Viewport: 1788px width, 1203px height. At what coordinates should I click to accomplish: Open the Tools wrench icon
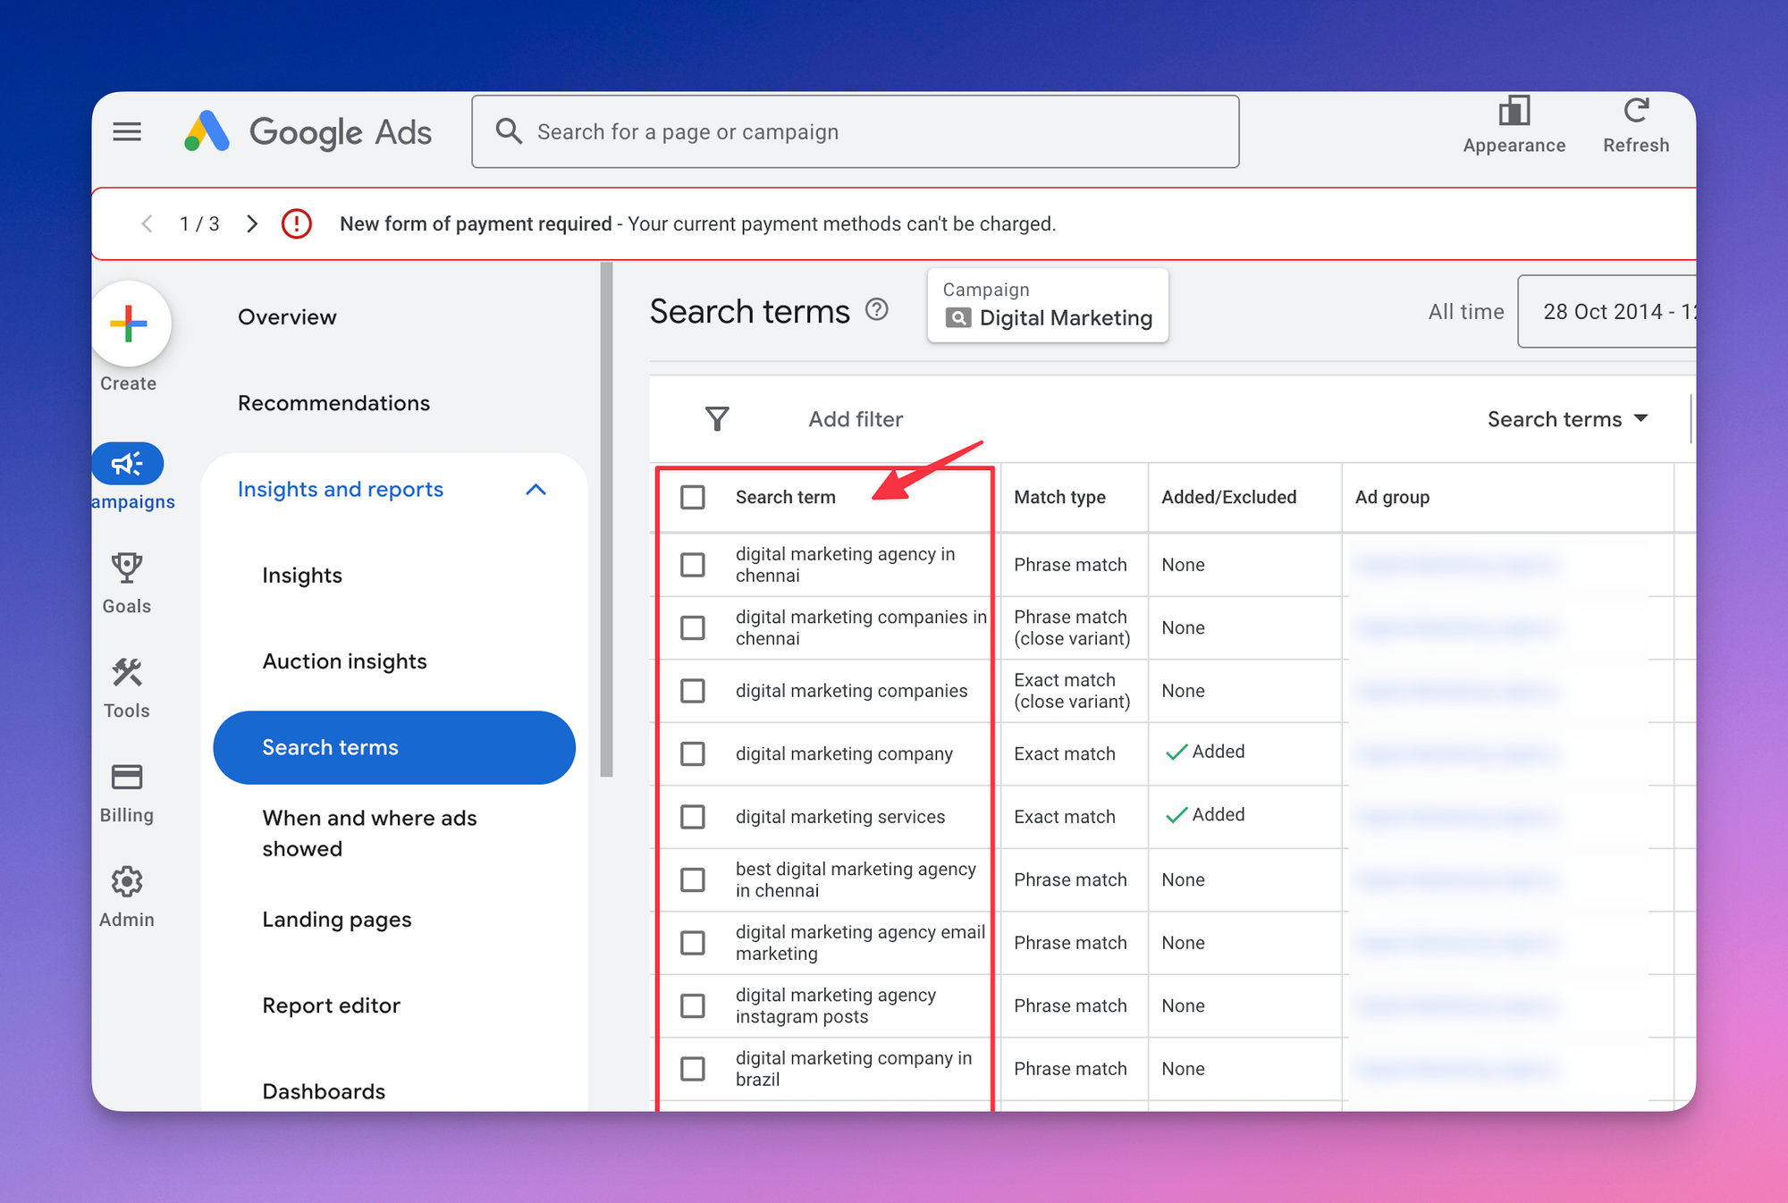pos(127,672)
